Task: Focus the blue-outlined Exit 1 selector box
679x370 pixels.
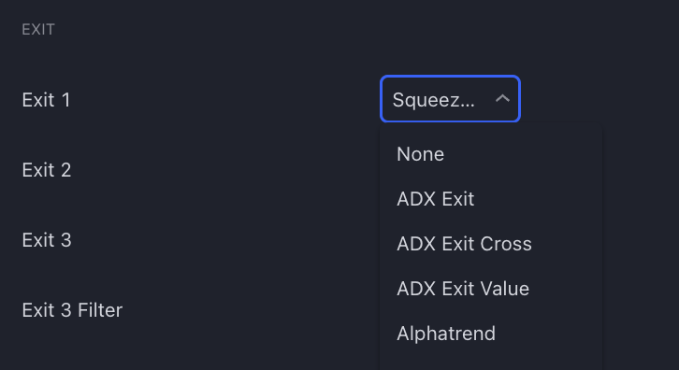Action: tap(450, 99)
